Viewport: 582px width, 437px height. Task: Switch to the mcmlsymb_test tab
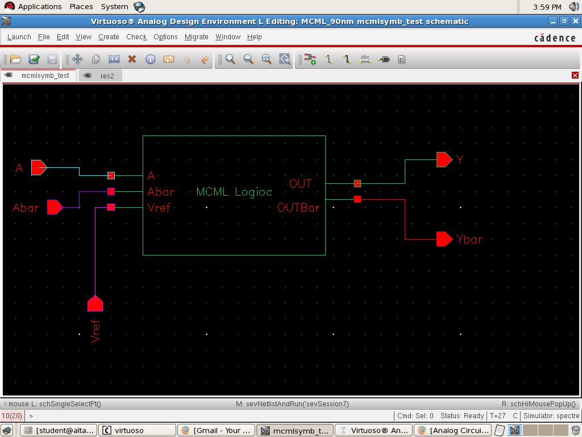(x=38, y=76)
